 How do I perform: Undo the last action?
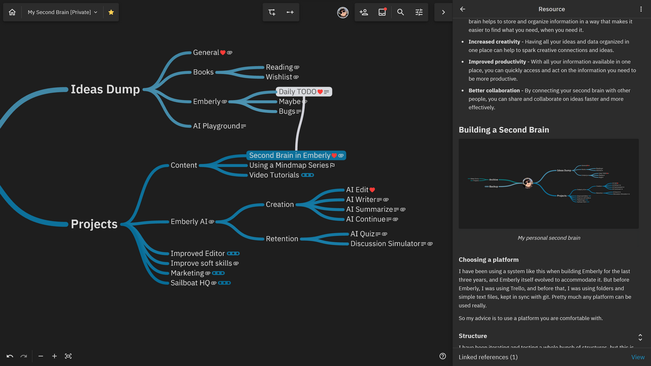10,356
